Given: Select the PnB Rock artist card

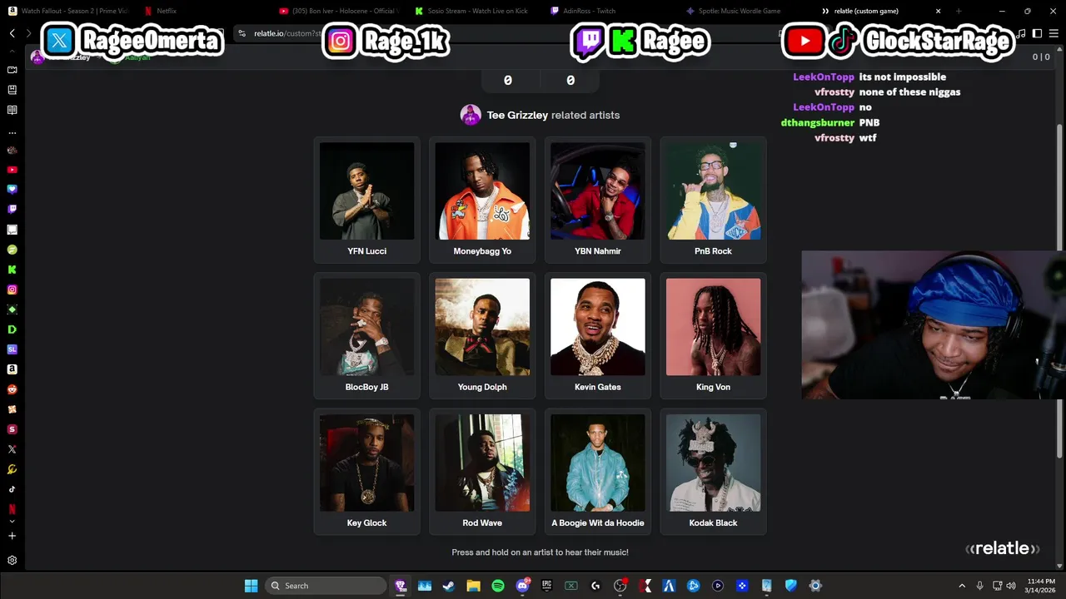Looking at the screenshot, I should coord(713,200).
